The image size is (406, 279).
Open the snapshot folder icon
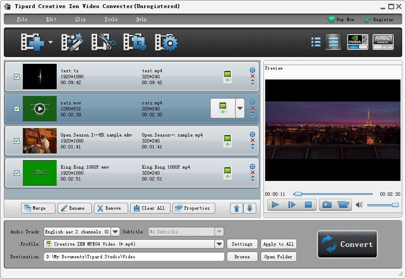pos(343,205)
